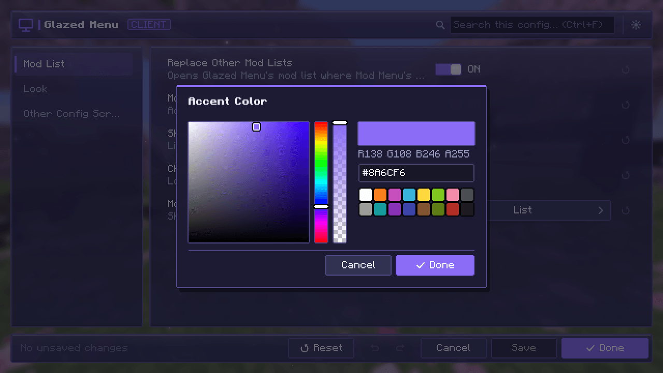Click the undo arrow in the bottom bar
This screenshot has height=373, width=663.
click(375, 348)
